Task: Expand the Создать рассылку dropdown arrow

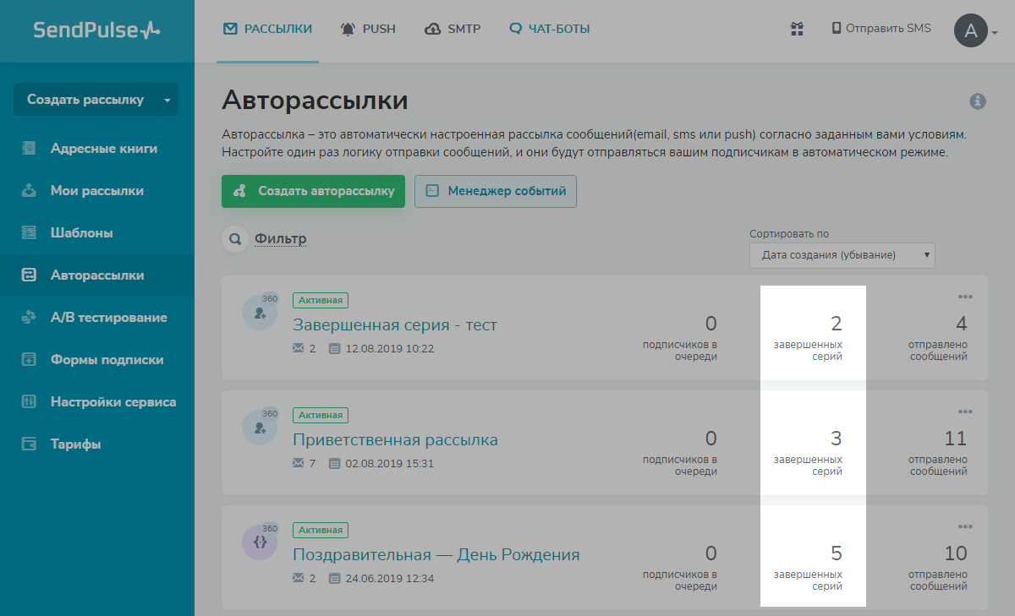Action: (x=167, y=100)
